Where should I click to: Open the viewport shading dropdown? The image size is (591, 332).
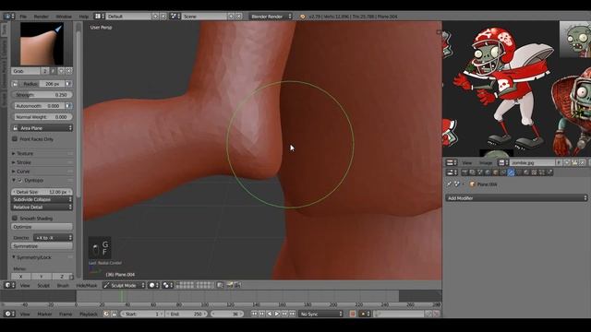pos(153,285)
